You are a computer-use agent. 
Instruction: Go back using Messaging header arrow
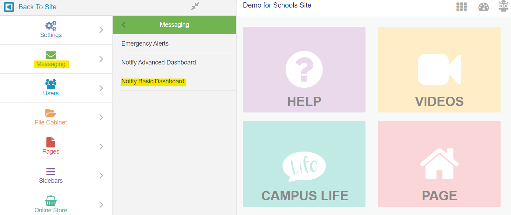[124, 25]
